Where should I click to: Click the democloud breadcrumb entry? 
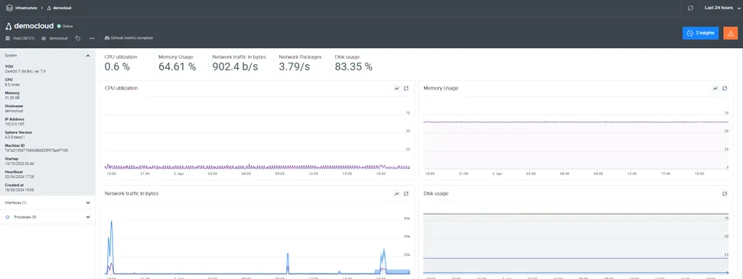click(62, 8)
